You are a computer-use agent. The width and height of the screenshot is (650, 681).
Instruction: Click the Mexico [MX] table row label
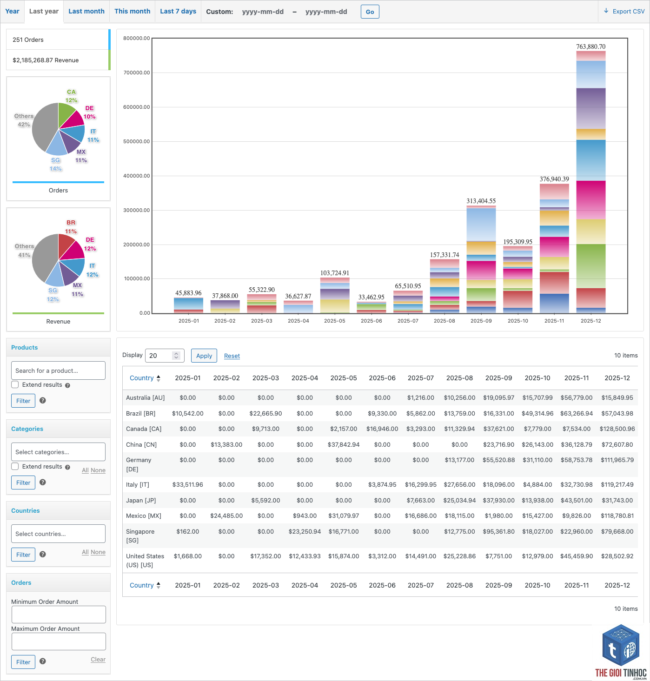point(144,516)
